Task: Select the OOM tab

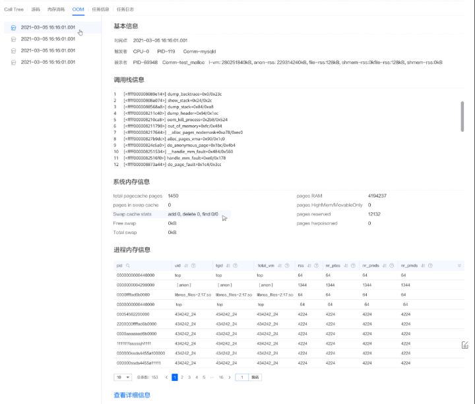Action: point(78,9)
